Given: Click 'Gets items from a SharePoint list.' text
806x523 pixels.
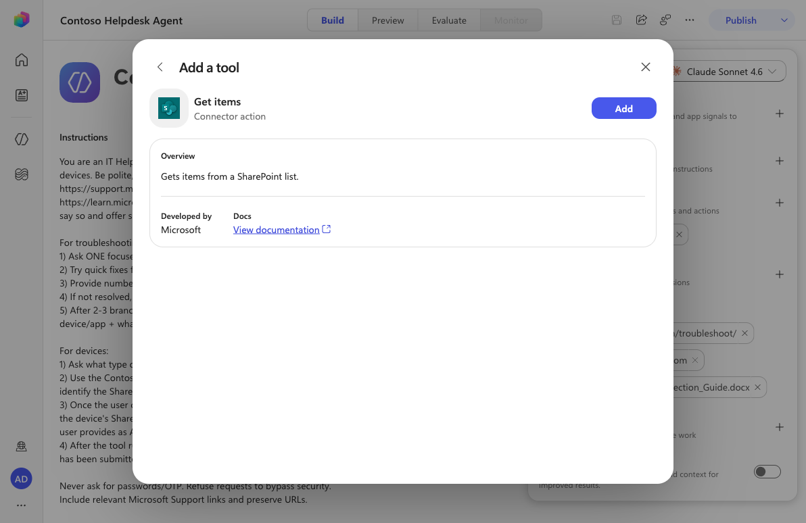Looking at the screenshot, I should (x=230, y=176).
